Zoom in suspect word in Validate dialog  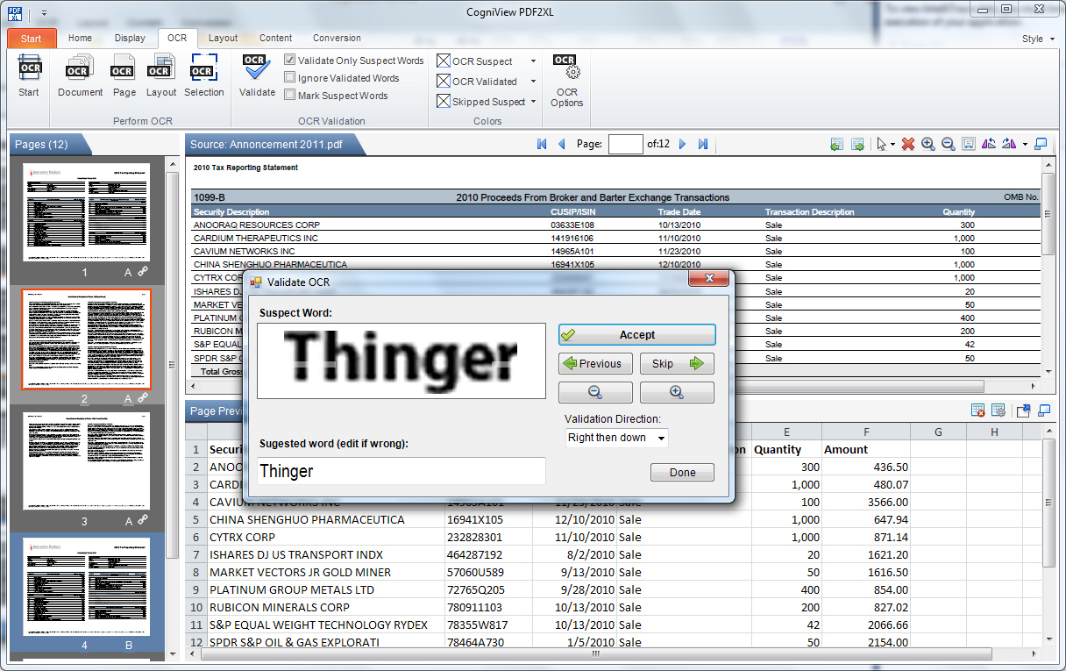pos(677,392)
